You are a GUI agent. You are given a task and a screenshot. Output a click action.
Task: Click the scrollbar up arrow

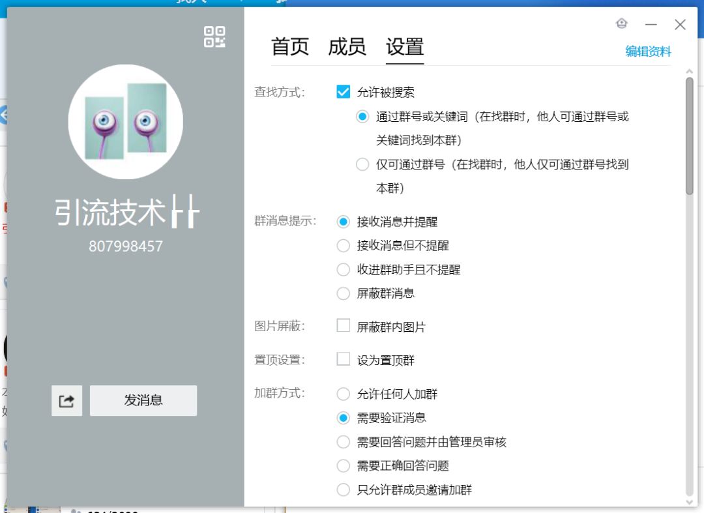689,71
